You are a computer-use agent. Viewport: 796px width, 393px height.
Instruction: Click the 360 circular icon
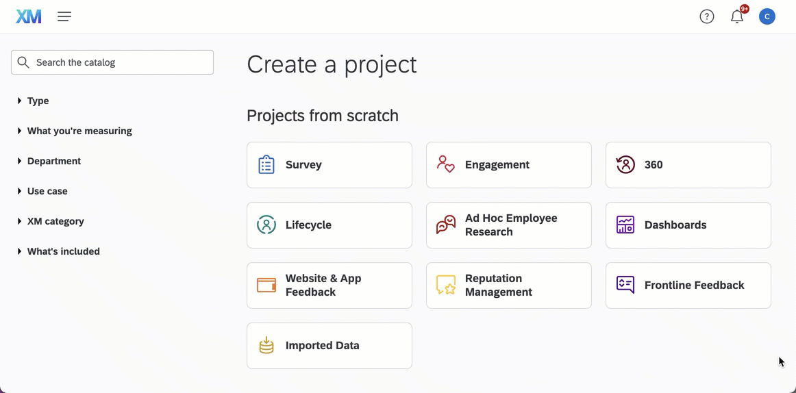(625, 165)
